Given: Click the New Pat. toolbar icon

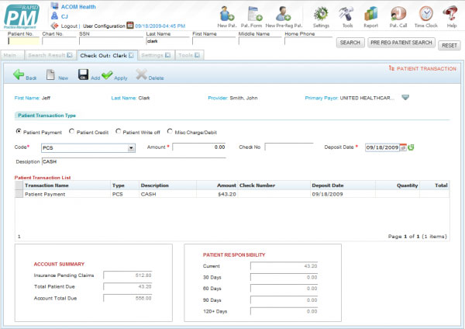Looking at the screenshot, I should [x=227, y=13].
